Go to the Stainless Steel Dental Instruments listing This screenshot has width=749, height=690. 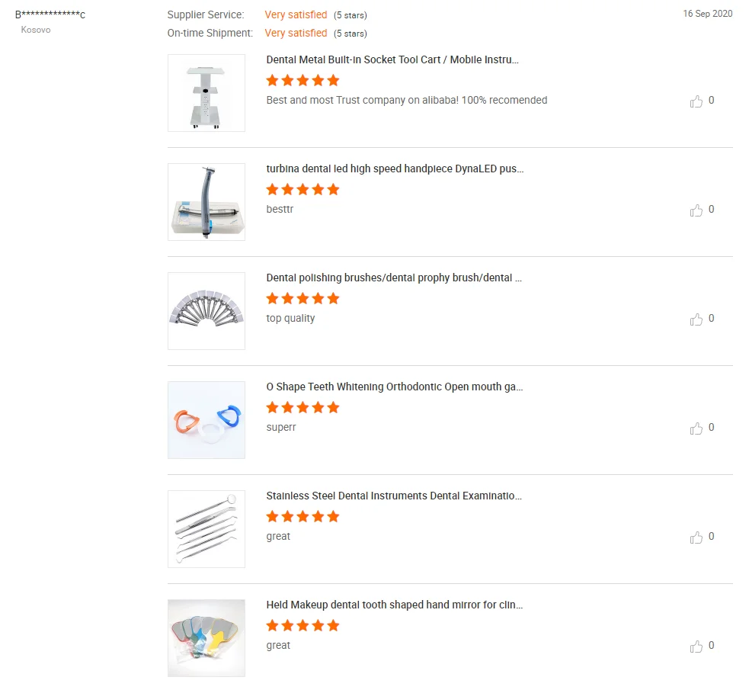394,496
